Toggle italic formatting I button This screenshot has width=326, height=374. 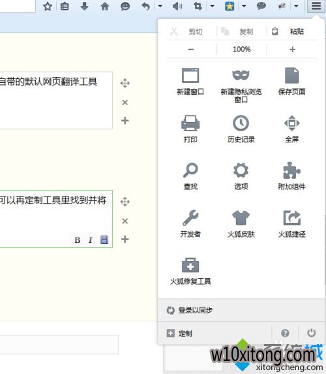(x=91, y=240)
